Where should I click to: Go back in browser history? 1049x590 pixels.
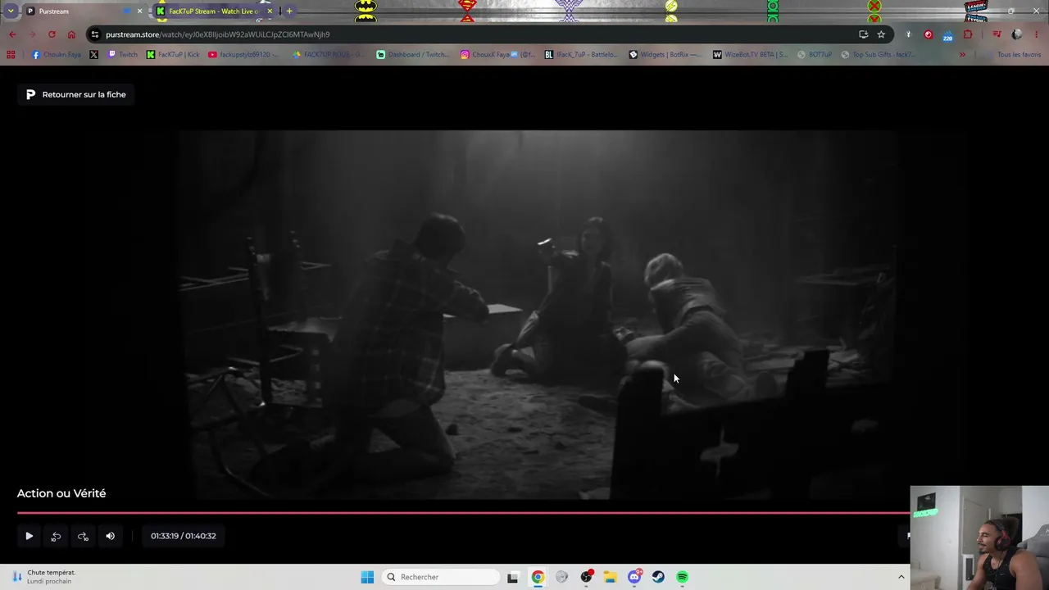[x=12, y=34]
